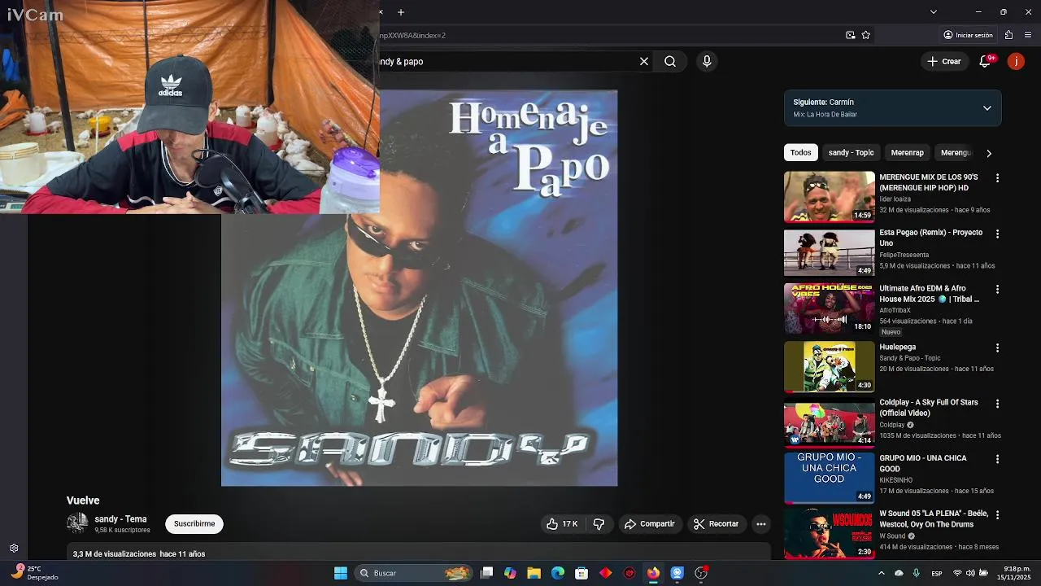The height and width of the screenshot is (586, 1041).
Task: Switch to Firefox on the taskbar
Action: click(x=653, y=573)
